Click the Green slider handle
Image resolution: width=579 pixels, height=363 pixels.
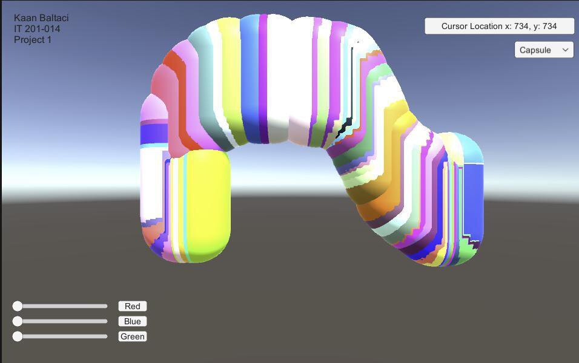pyautogui.click(x=18, y=336)
